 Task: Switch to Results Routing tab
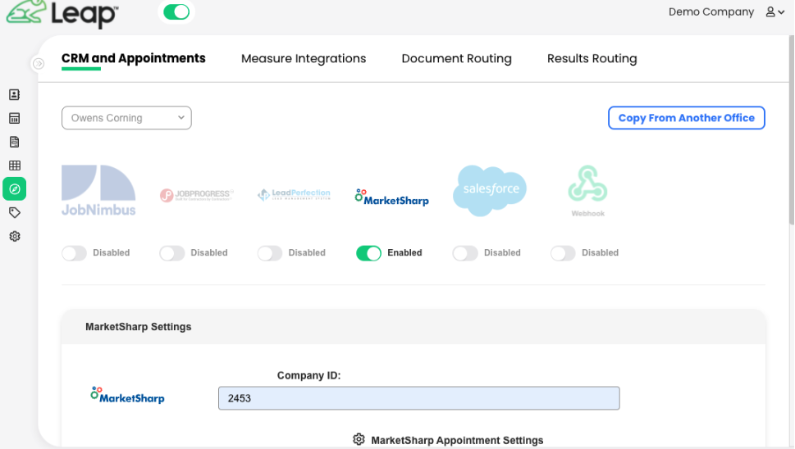(592, 59)
